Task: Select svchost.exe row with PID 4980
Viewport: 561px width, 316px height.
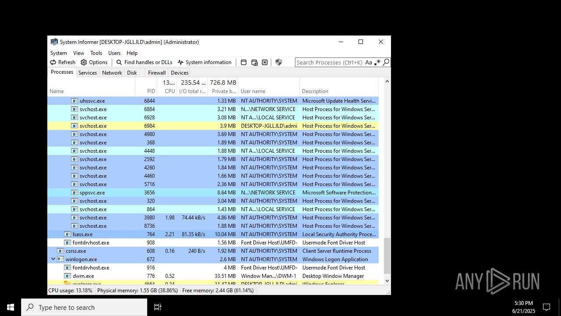Action: coord(213,134)
